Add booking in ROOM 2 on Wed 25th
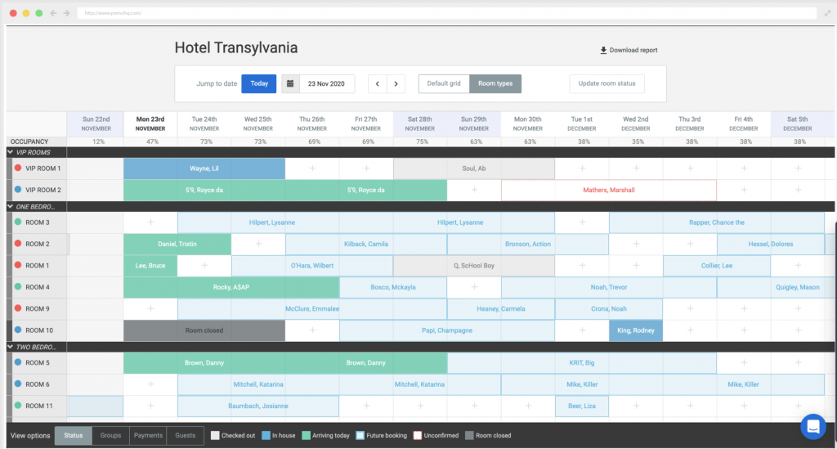The width and height of the screenshot is (837, 449). coord(258,244)
